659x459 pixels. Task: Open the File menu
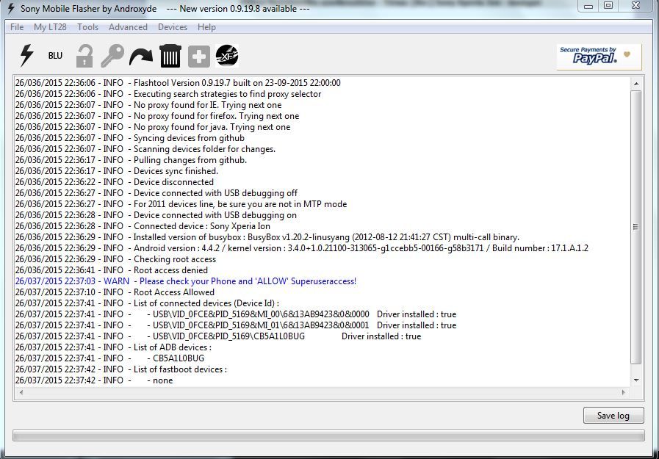click(17, 27)
